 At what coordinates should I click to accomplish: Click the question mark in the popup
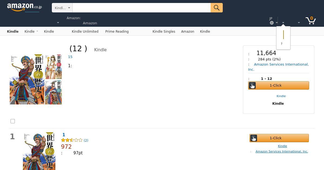coord(282,44)
